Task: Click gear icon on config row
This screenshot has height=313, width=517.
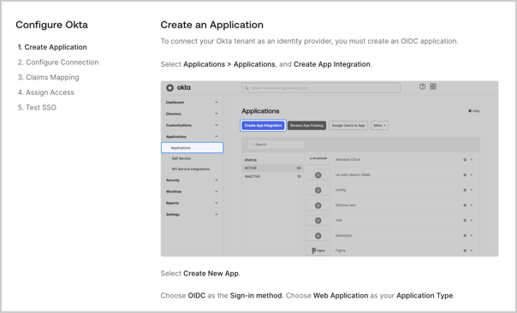Action: point(465,190)
